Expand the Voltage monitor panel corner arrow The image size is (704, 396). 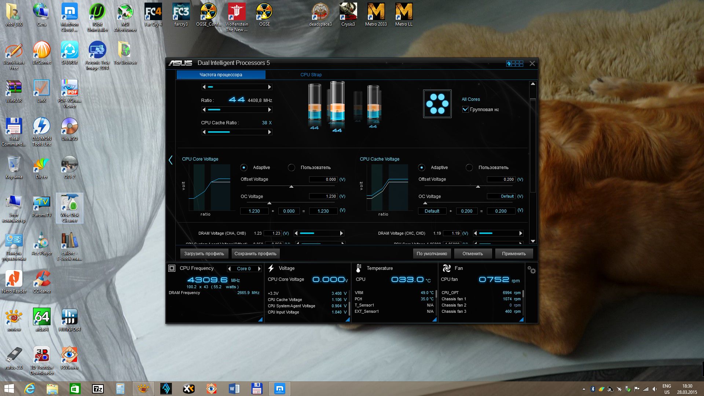[x=347, y=320]
